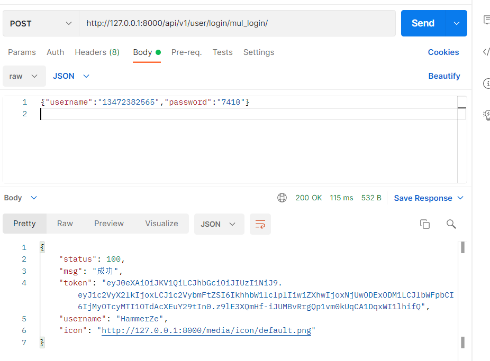Show request info icon in right sidebar
The image size is (490, 361).
click(x=486, y=84)
